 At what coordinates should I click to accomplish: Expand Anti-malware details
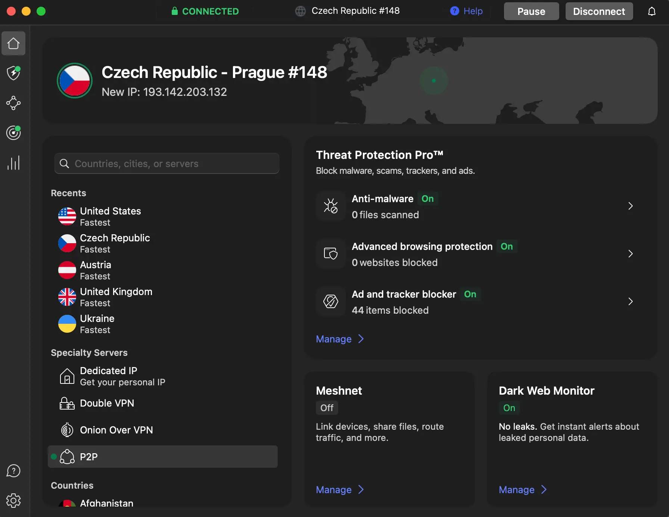point(631,206)
